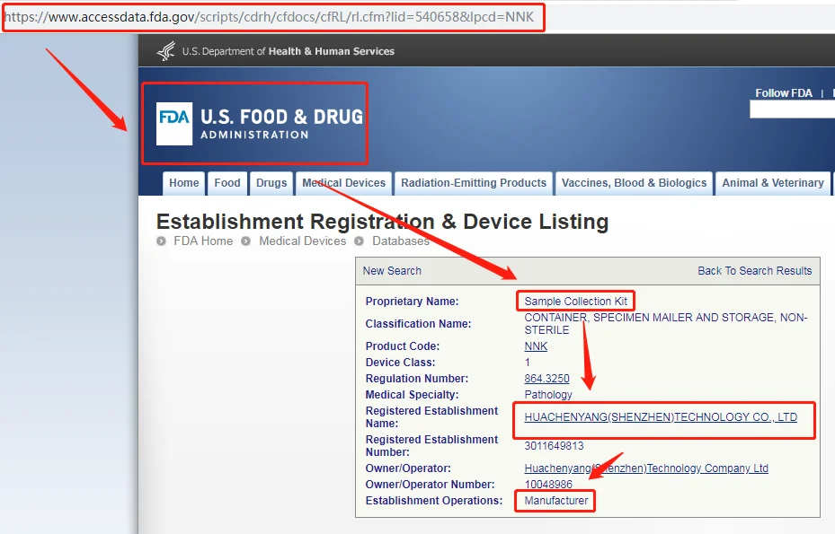Click Back To Search Results link
This screenshot has height=534, width=835.
click(755, 271)
